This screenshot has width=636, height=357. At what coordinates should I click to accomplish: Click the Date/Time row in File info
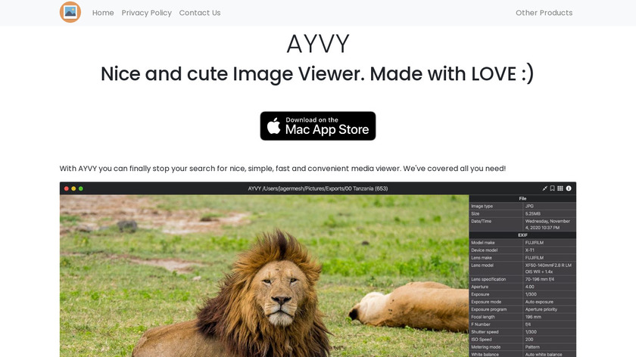[x=522, y=225]
